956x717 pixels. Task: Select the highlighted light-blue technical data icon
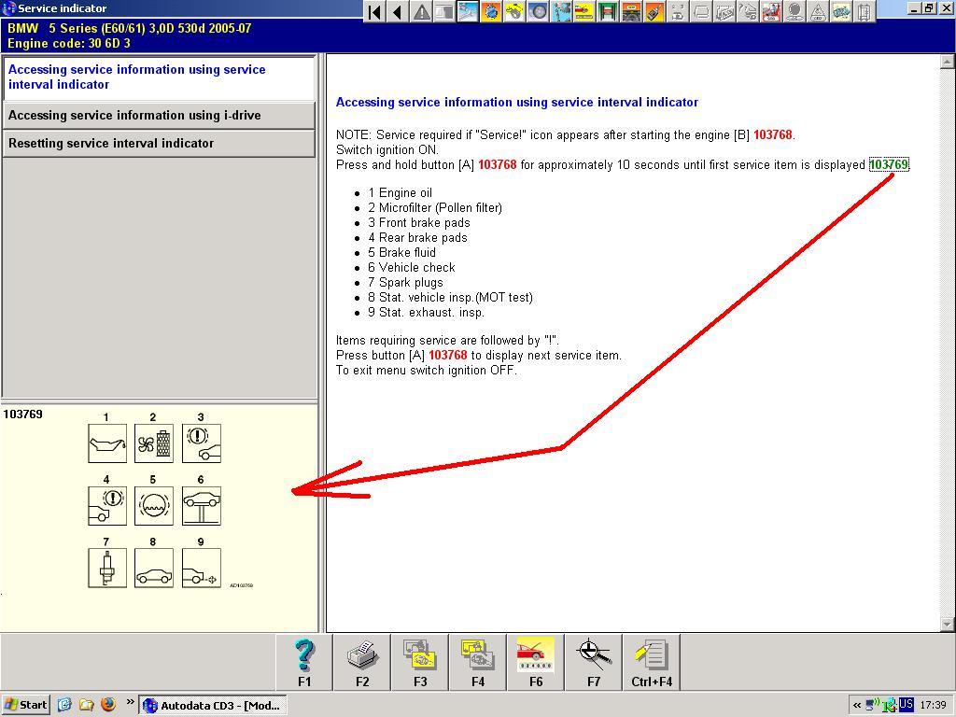pyautogui.click(x=468, y=11)
